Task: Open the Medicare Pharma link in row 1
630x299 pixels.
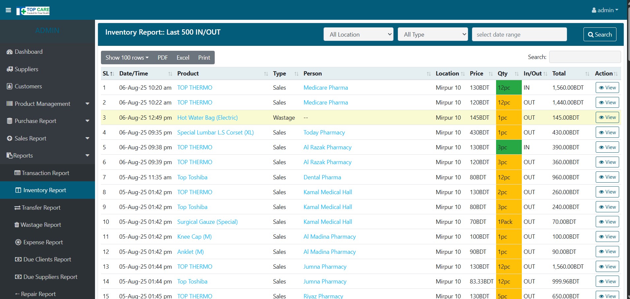Action: [326, 88]
